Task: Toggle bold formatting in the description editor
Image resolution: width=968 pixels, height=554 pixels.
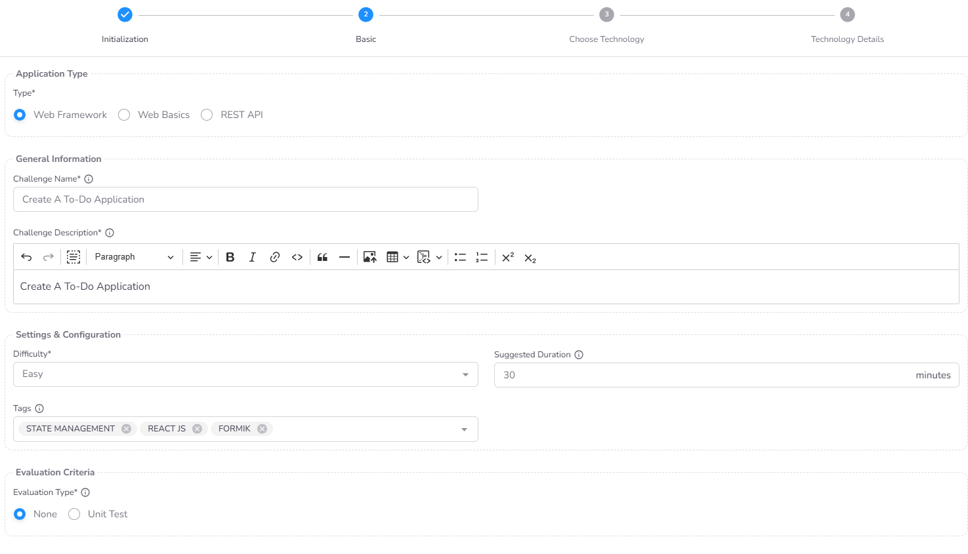Action: (x=230, y=257)
